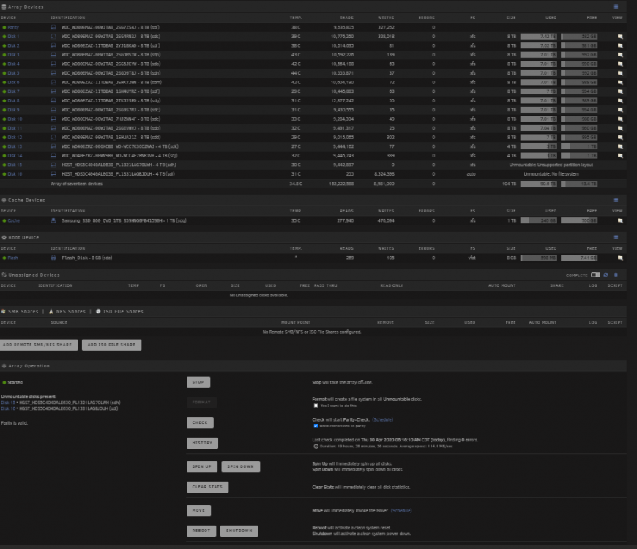Click Cache used space bar 240 GB
The image size is (637, 549).
(x=538, y=220)
